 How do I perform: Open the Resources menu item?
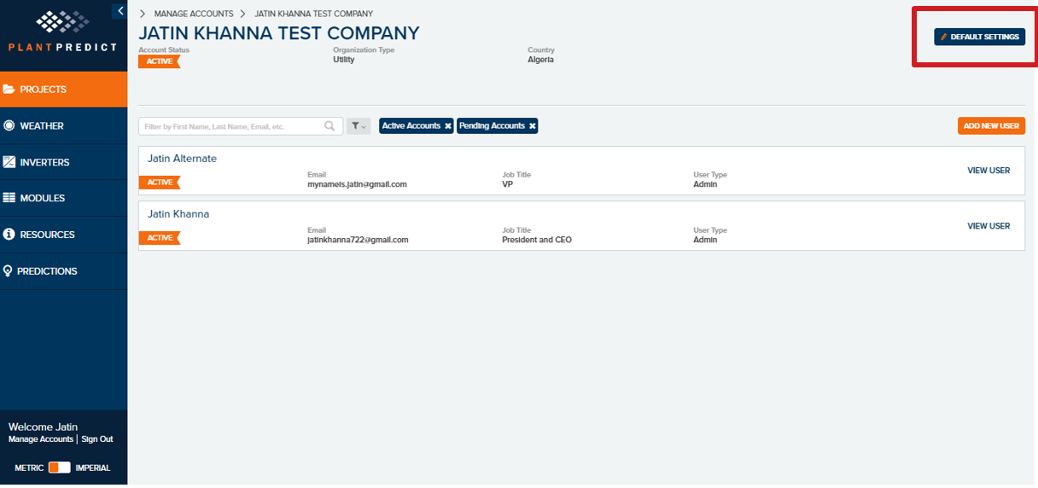(x=64, y=235)
